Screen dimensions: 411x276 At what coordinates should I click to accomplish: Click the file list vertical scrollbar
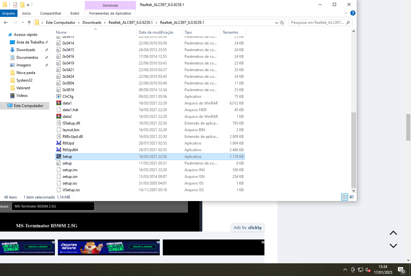(x=354, y=150)
